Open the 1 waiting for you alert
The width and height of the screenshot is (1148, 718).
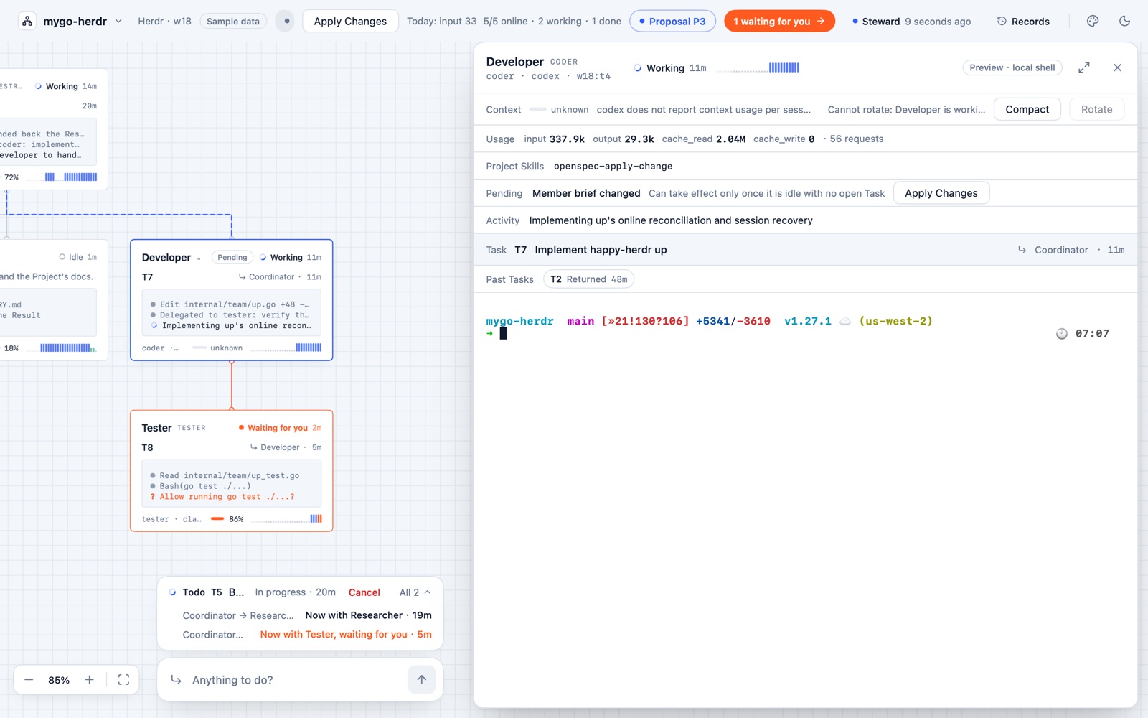(x=779, y=21)
